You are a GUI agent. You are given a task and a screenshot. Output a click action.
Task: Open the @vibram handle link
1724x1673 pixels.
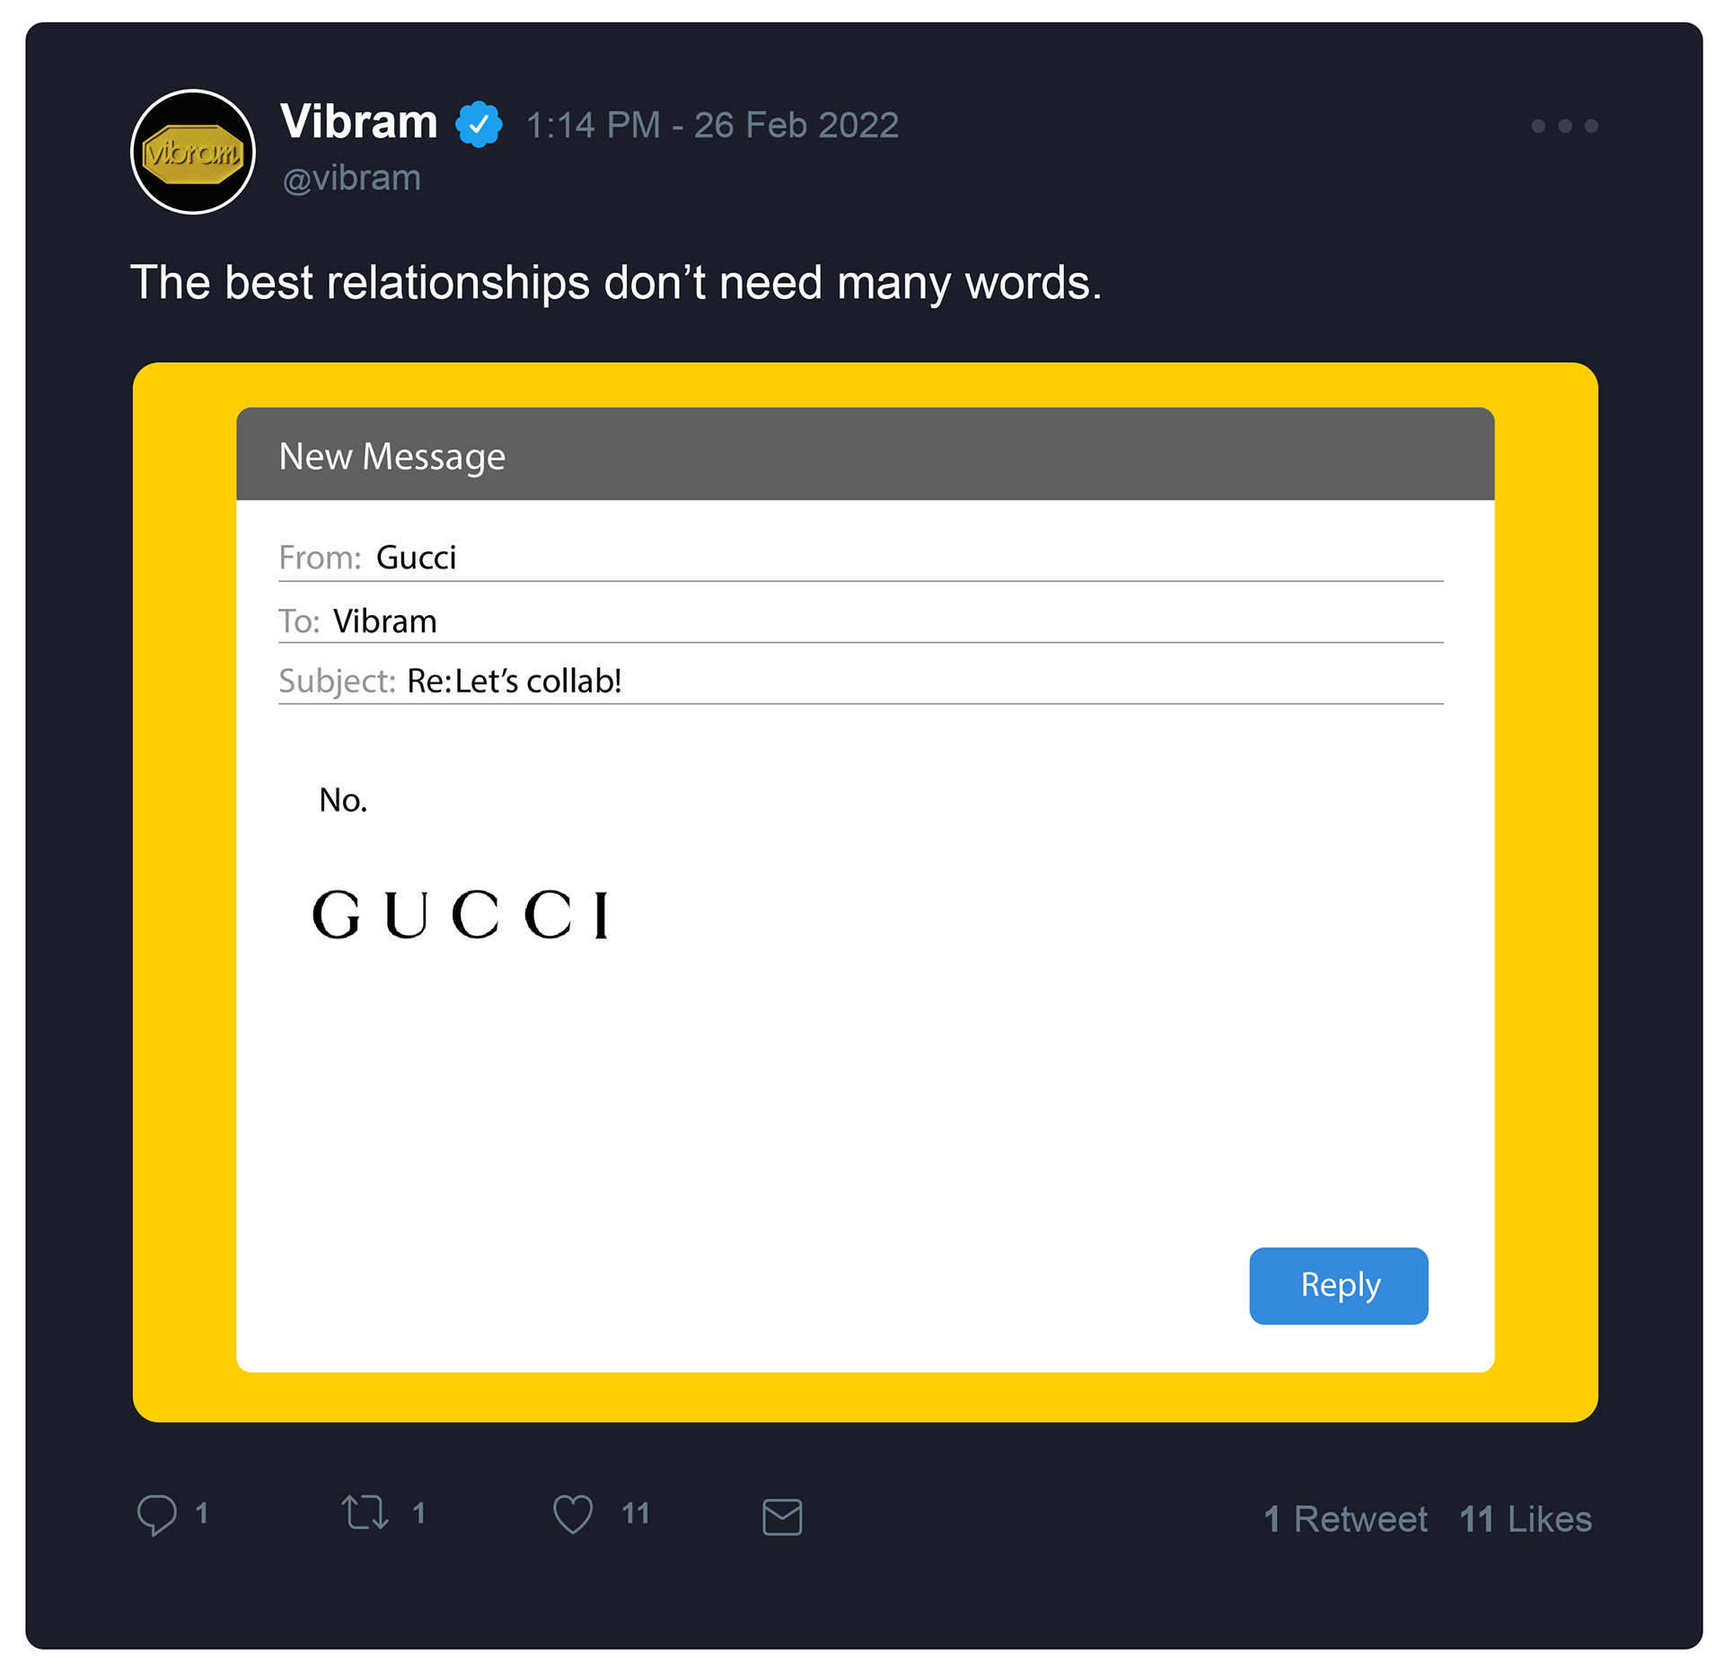coord(351,179)
